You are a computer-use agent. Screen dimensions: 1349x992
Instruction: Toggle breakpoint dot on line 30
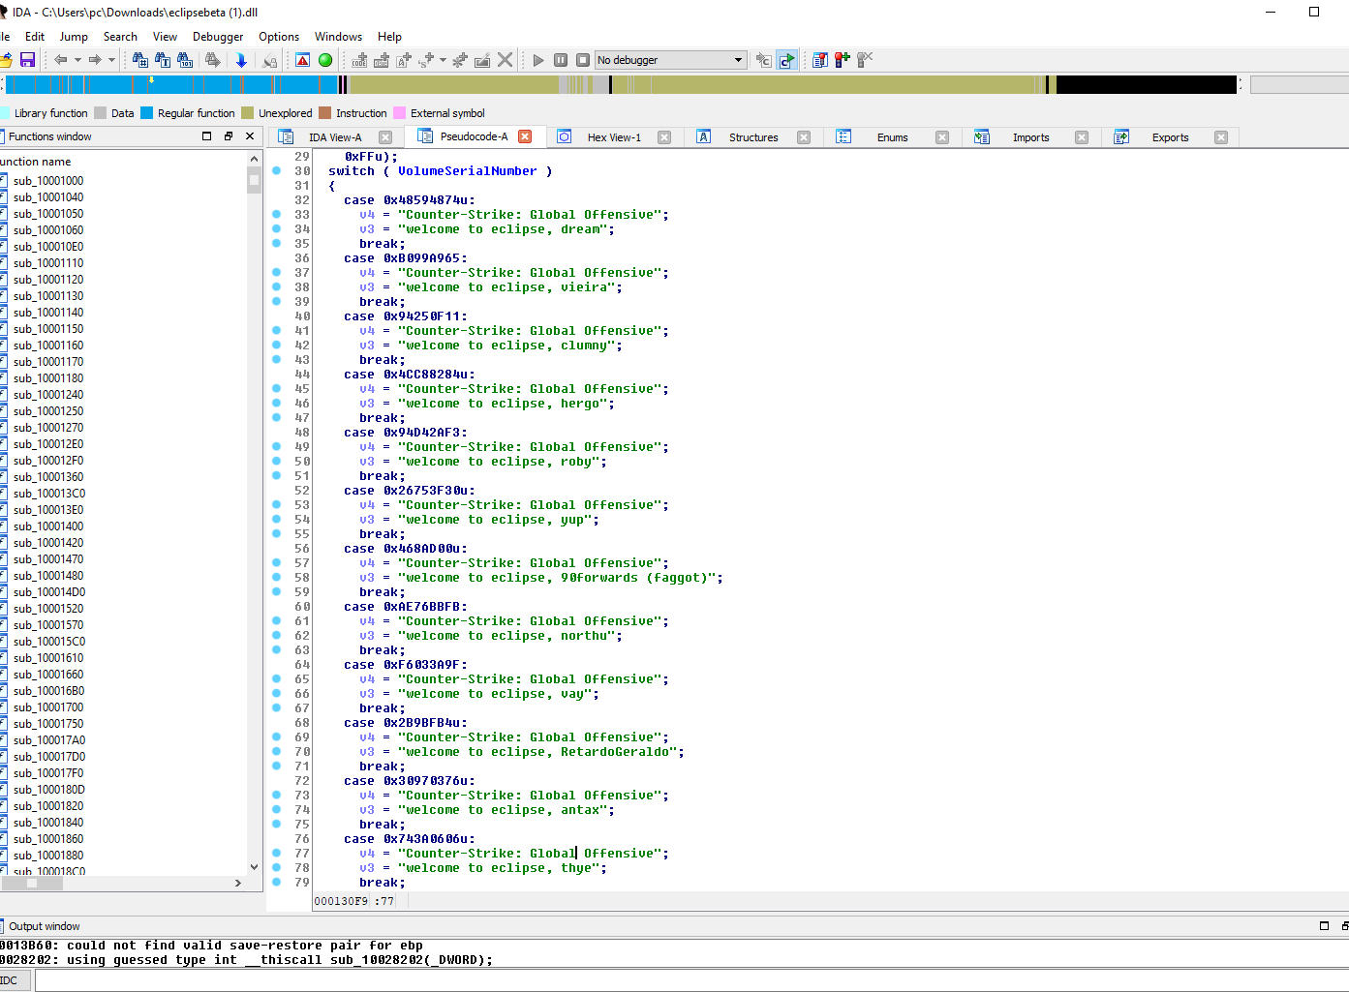click(276, 171)
